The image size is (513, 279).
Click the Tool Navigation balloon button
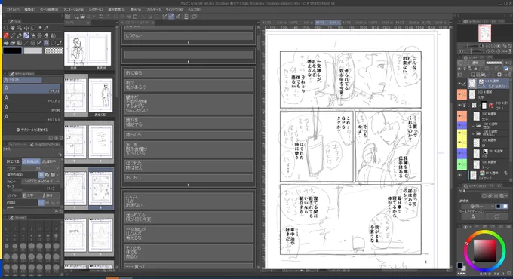click(496, 217)
